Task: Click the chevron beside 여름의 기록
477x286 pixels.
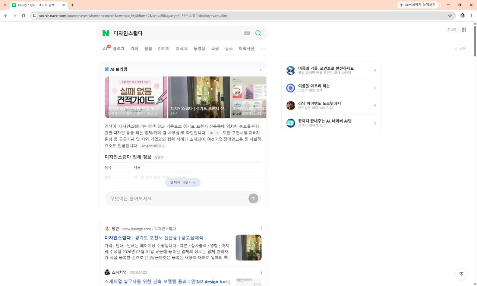Action: 375,70
